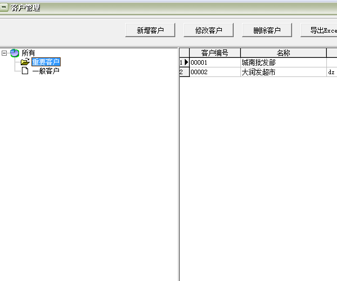This screenshot has height=281, width=337.
Task: Select the 所有 root tree item
Action: [28, 53]
